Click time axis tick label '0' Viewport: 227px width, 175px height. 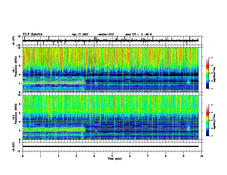click(23, 156)
